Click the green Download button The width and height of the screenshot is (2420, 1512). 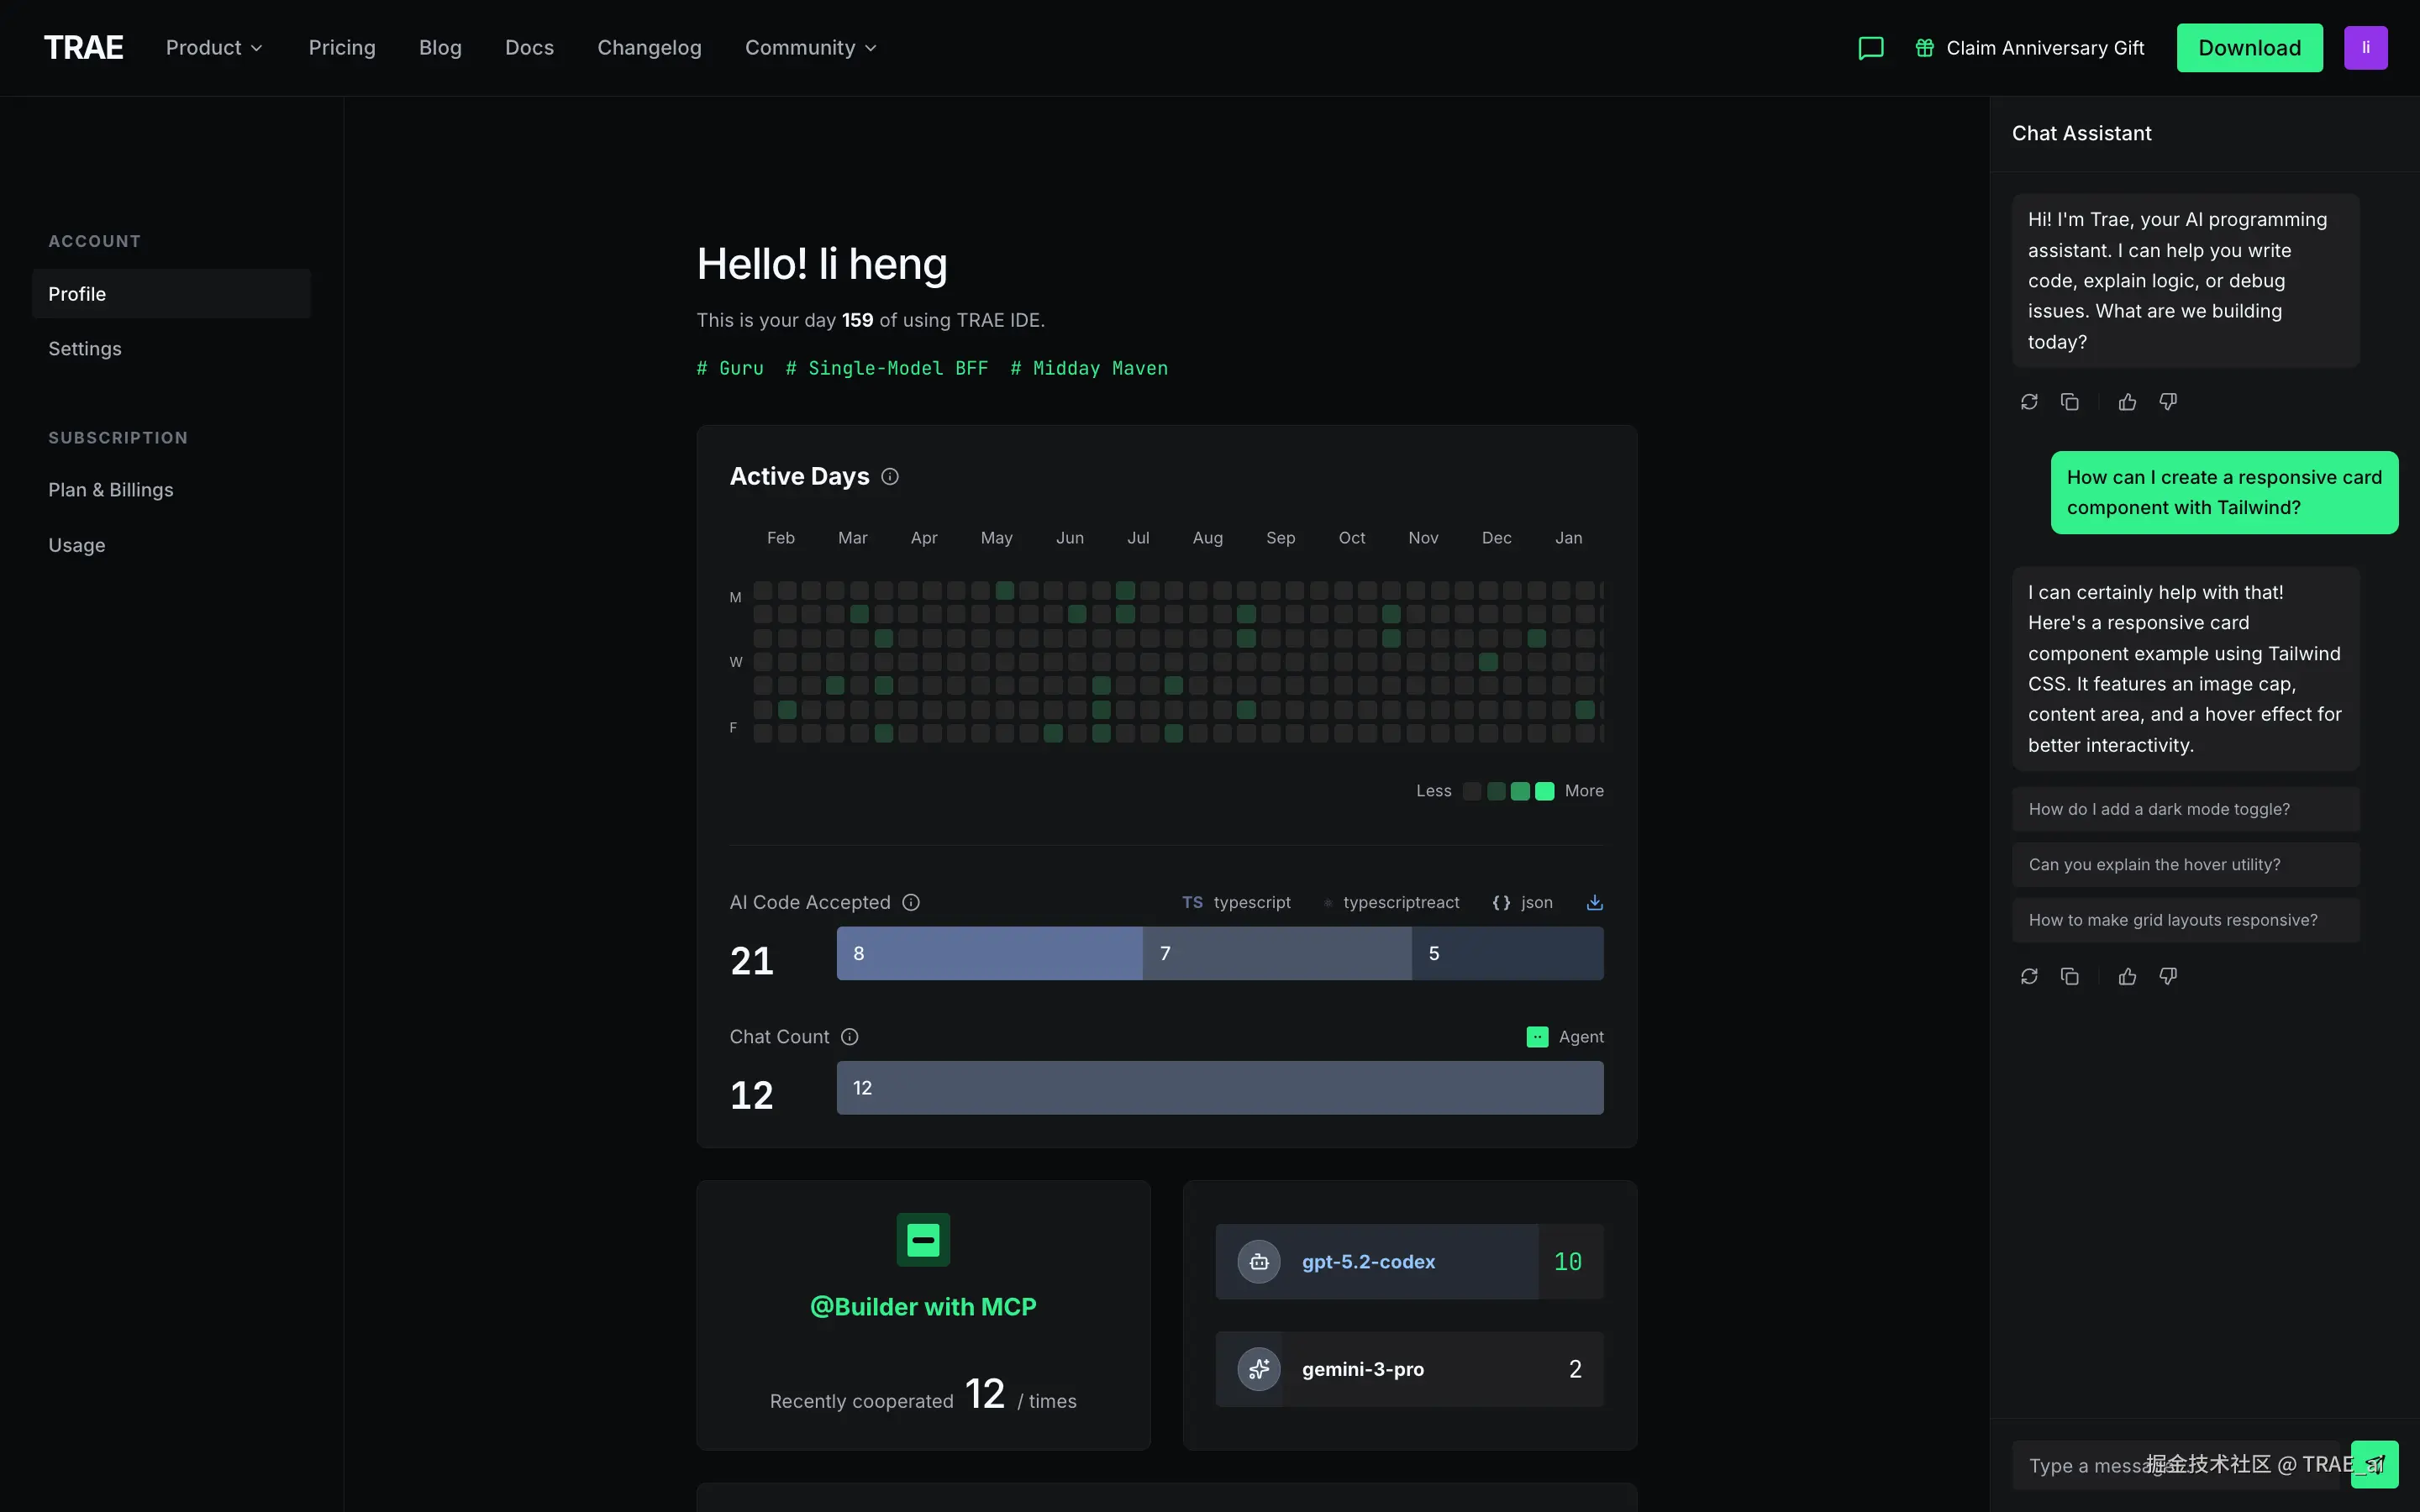click(x=2249, y=48)
